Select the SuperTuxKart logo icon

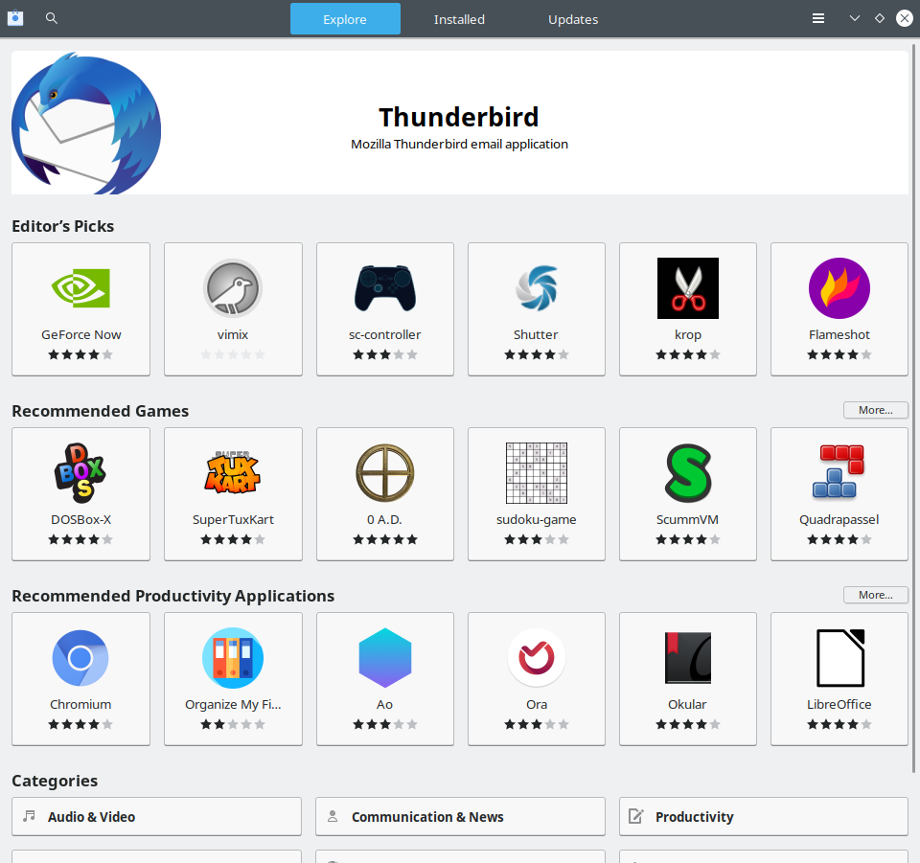pyautogui.click(x=233, y=472)
